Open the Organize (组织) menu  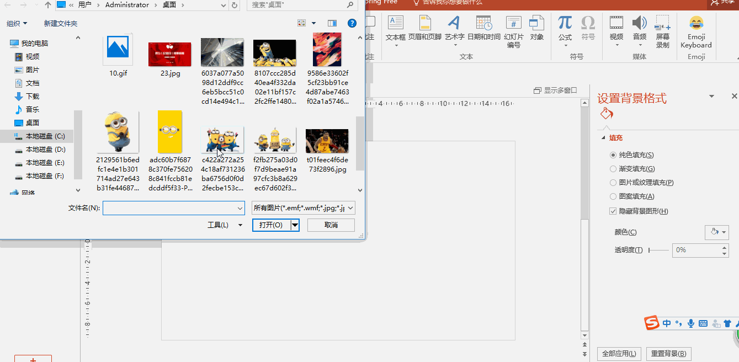(x=17, y=23)
